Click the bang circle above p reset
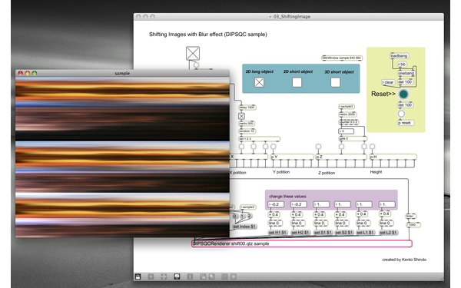461x288 pixels. pos(401,114)
